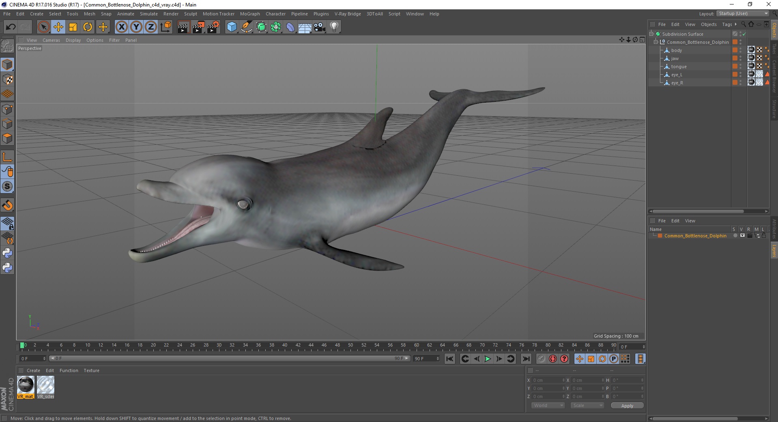Screen dimensions: 778x422
Task: Select the body object
Action: (x=676, y=50)
